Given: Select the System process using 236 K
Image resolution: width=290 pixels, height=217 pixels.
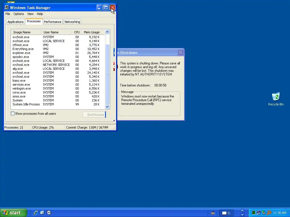Looking at the screenshot, I should coord(58,100).
